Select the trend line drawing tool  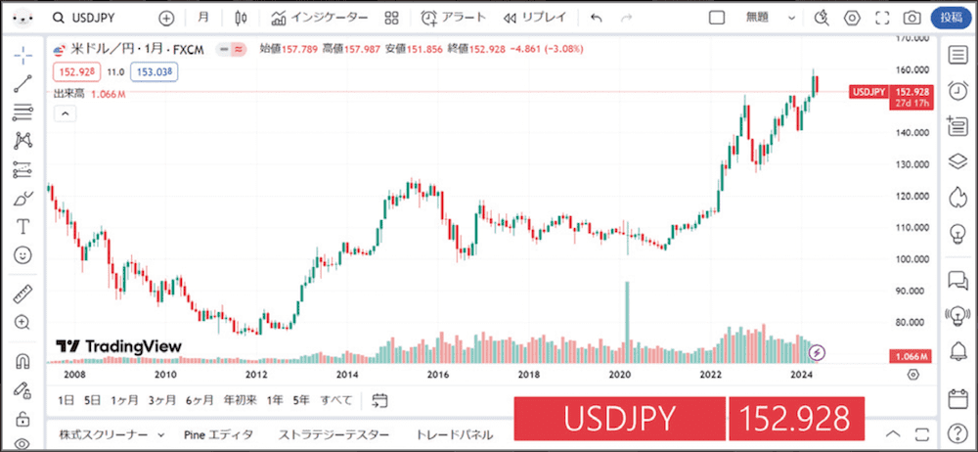pyautogui.click(x=23, y=84)
